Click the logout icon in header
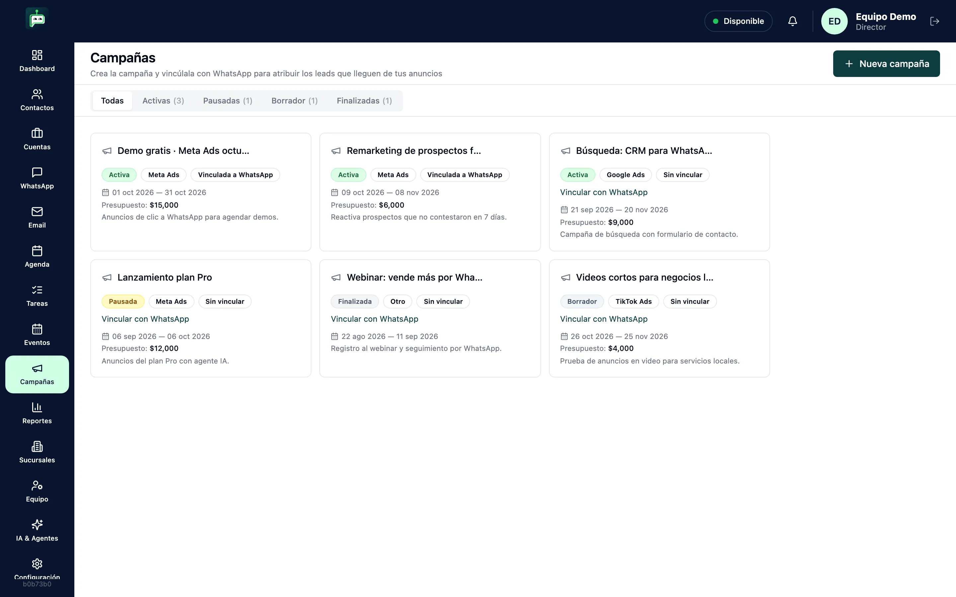956x597 pixels. click(x=935, y=21)
